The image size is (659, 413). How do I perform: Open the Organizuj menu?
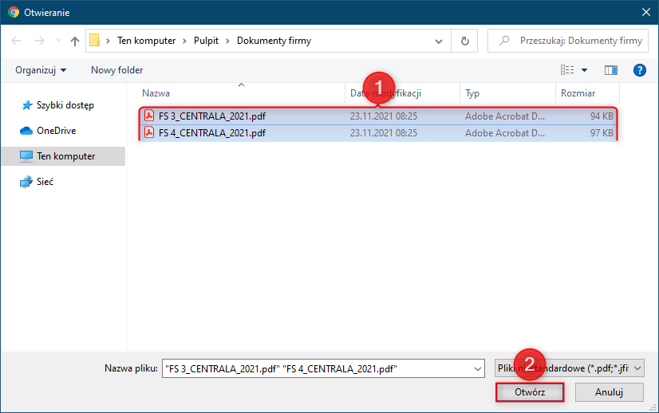coord(41,70)
